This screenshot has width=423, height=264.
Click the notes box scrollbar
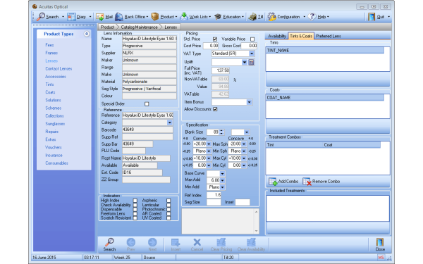coord(257,222)
